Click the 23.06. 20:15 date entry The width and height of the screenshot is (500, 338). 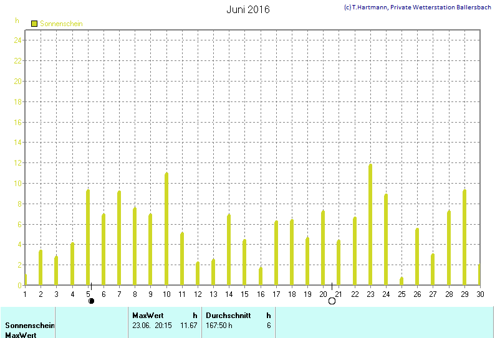point(152,325)
